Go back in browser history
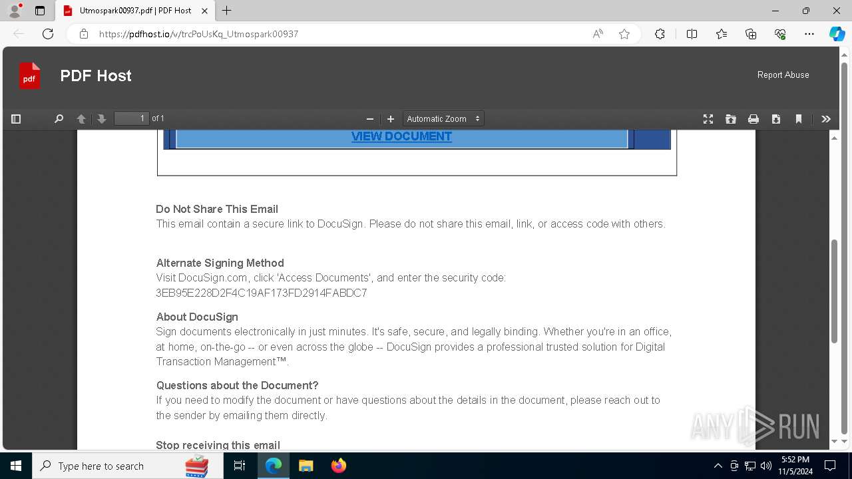Viewport: 852px width, 479px height. click(19, 34)
